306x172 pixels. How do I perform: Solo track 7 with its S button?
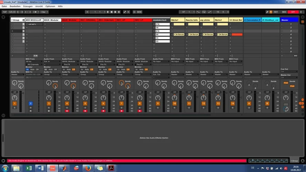click(121, 108)
